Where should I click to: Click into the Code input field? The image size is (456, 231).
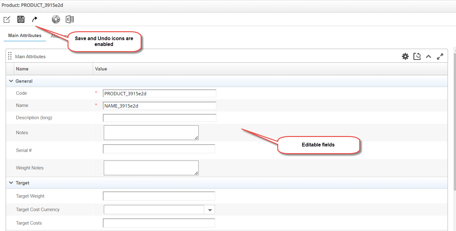[159, 93]
